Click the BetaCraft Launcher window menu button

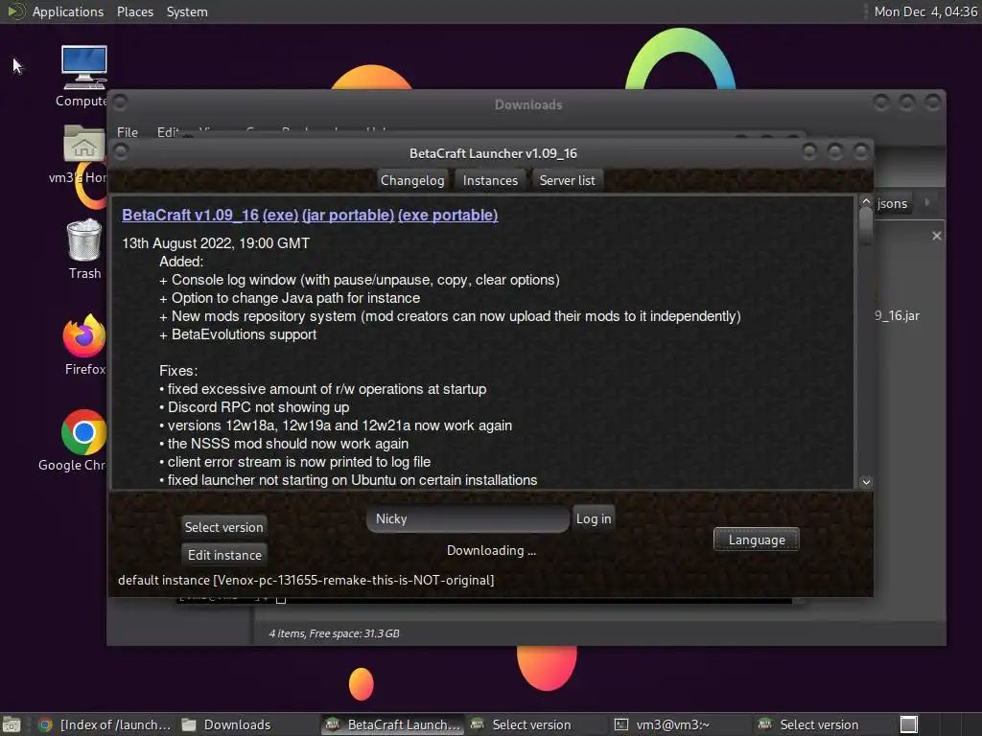122,151
